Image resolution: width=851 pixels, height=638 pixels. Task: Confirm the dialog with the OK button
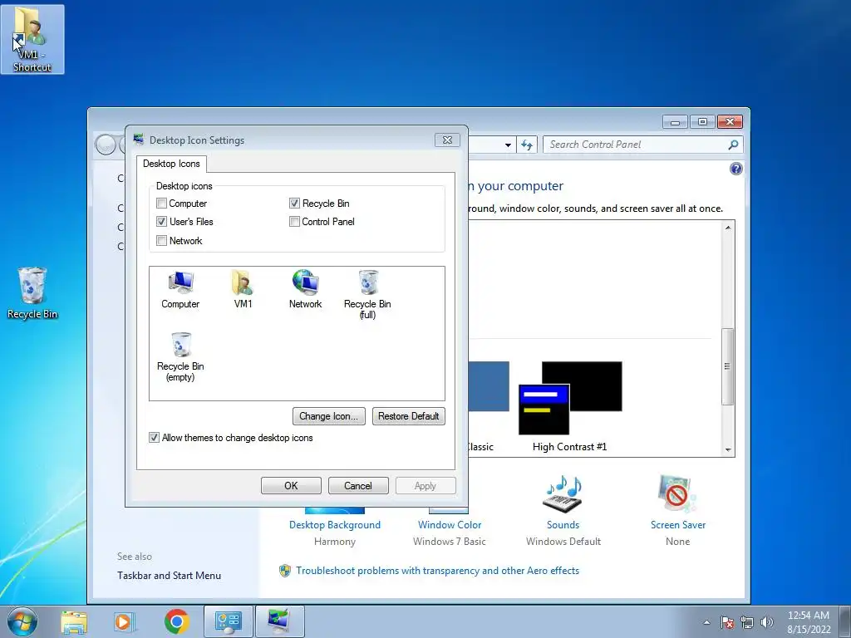coord(291,485)
